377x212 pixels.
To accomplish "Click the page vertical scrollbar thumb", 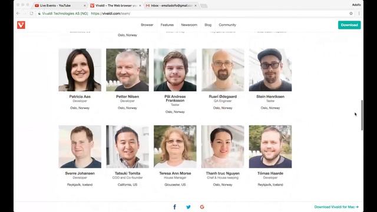I will tap(362, 115).
